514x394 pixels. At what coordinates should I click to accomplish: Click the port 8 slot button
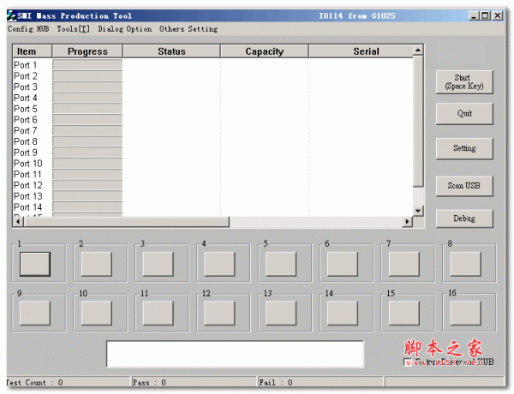[x=465, y=264]
